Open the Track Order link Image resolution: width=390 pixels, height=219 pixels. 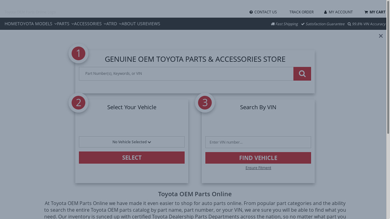coord(301,12)
